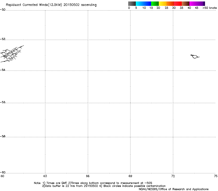Viewport: 218px width, 191px height.
Task: Click the longitude label '75'
Action: pos(216,176)
